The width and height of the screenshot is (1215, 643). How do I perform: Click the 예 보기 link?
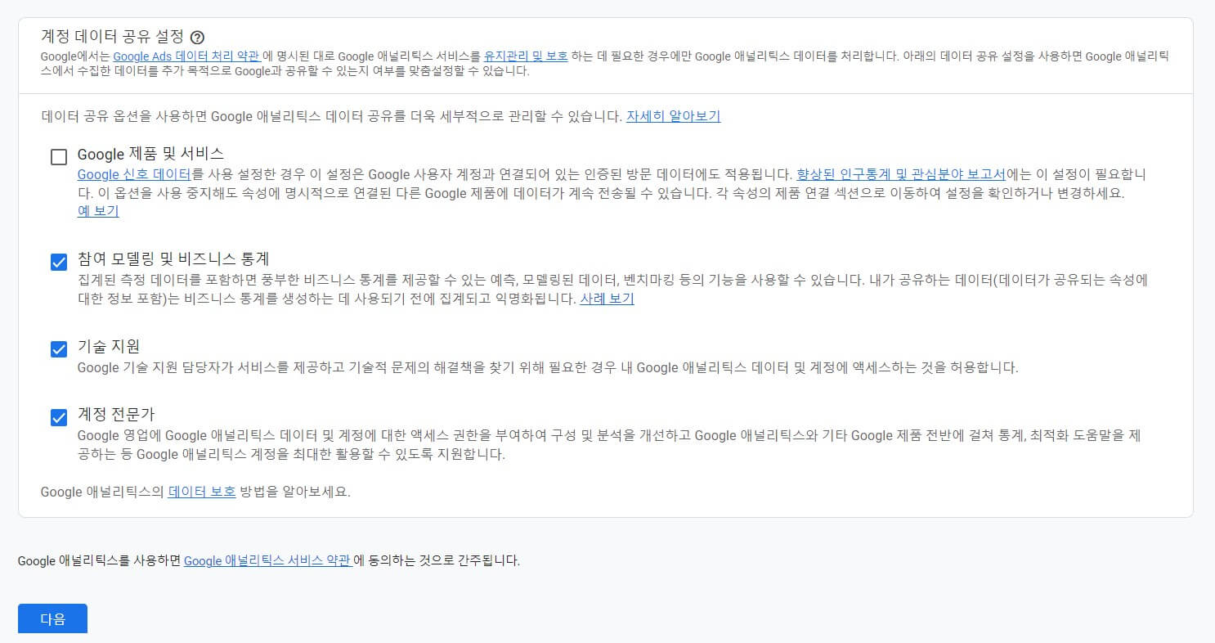point(97,211)
